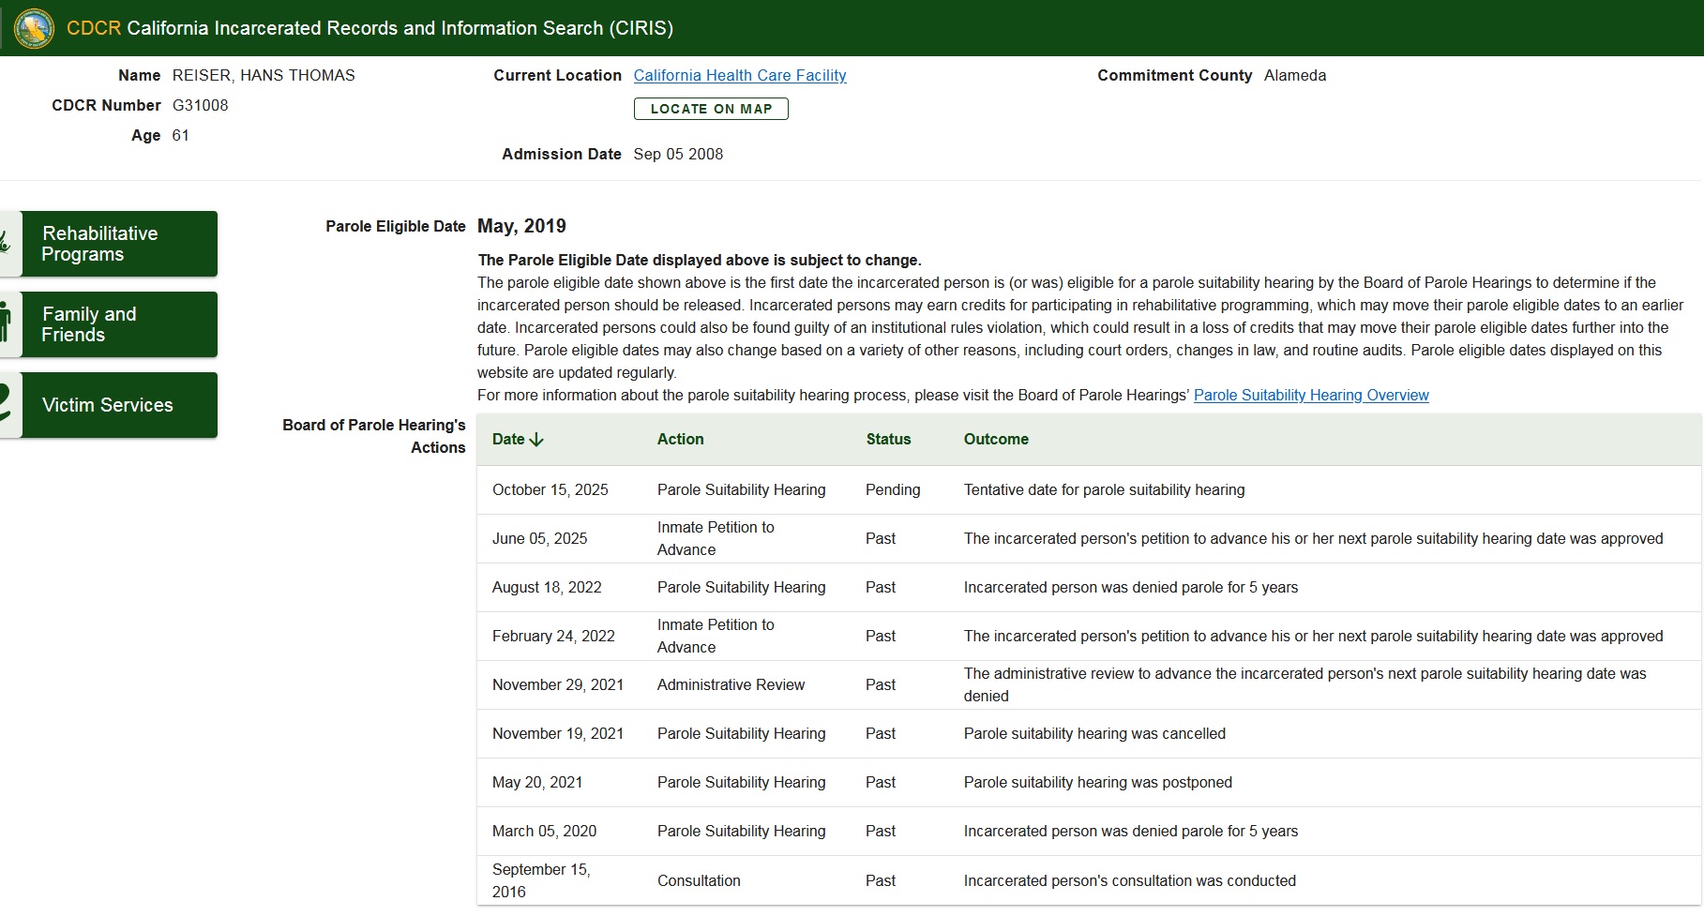This screenshot has width=1704, height=916.
Task: Visit the Parole Suitability Hearing Overview link
Action: 1310,396
